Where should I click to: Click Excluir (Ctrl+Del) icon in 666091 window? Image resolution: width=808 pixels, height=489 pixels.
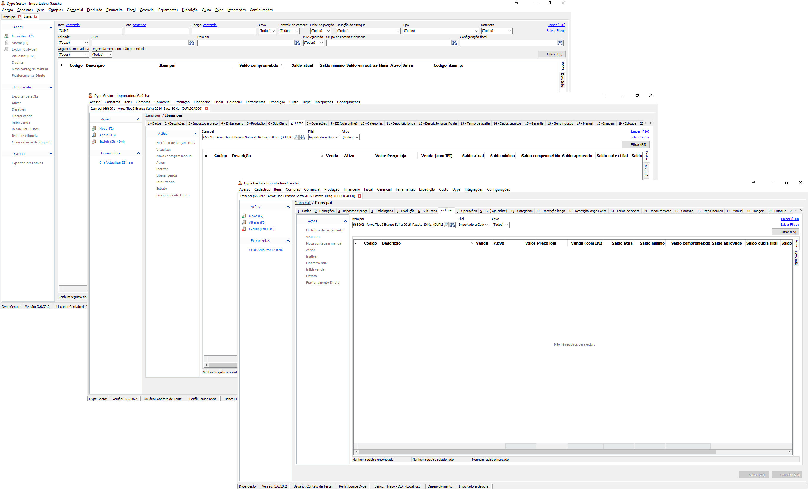(x=94, y=142)
